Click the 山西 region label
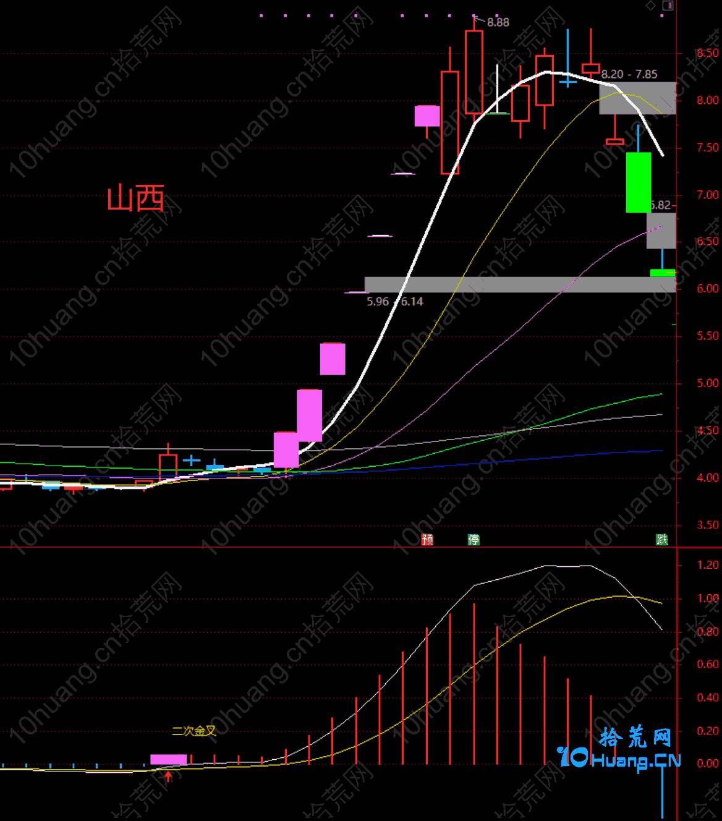 [x=136, y=198]
